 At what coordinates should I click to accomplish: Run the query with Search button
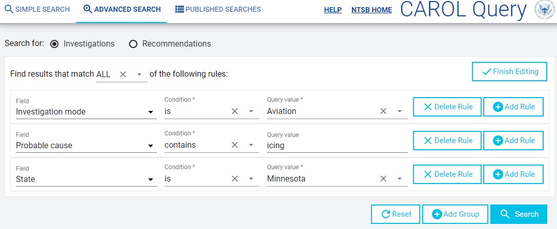(x=519, y=214)
